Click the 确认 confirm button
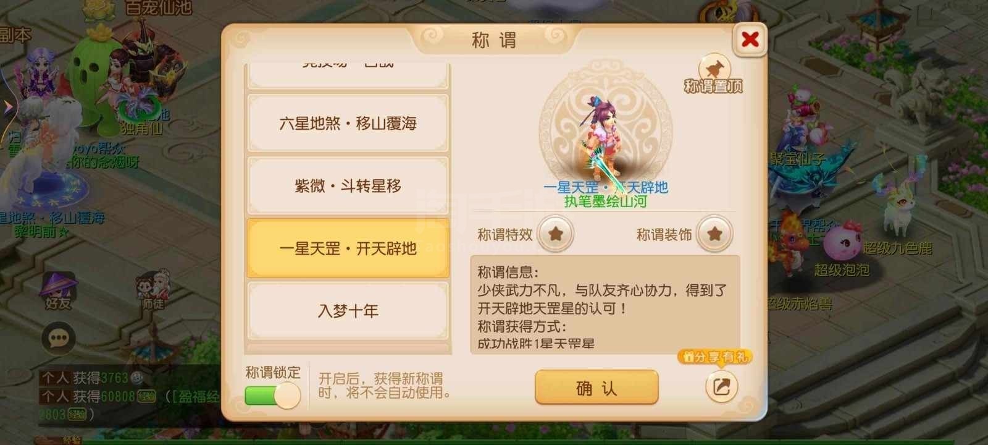Screen dimensions: 988x445 coord(597,388)
